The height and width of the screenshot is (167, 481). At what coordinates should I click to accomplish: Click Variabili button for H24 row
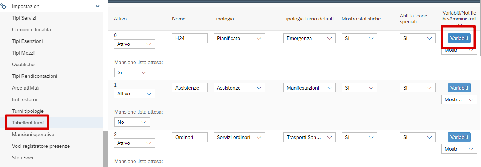459,38
